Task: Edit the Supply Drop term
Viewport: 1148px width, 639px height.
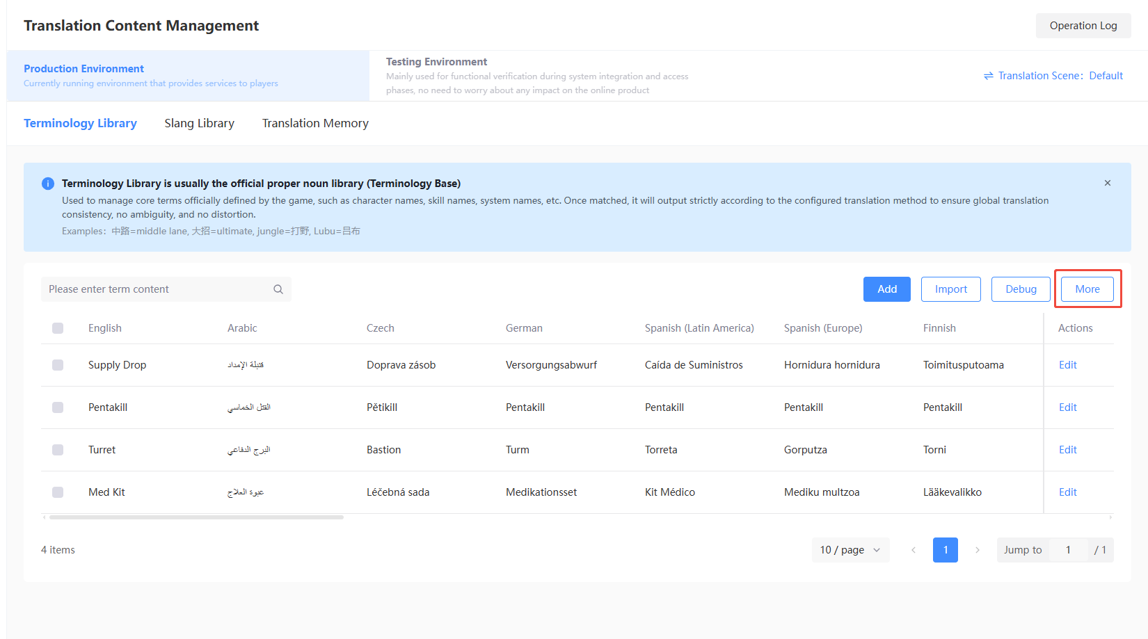Action: (x=1067, y=365)
